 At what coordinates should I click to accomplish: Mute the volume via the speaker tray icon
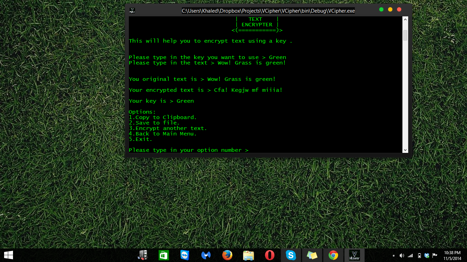click(x=402, y=255)
